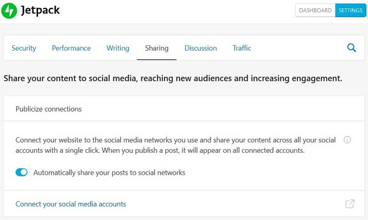Click the external link arrow icon
Image resolution: width=368 pixels, height=220 pixels.
350,204
